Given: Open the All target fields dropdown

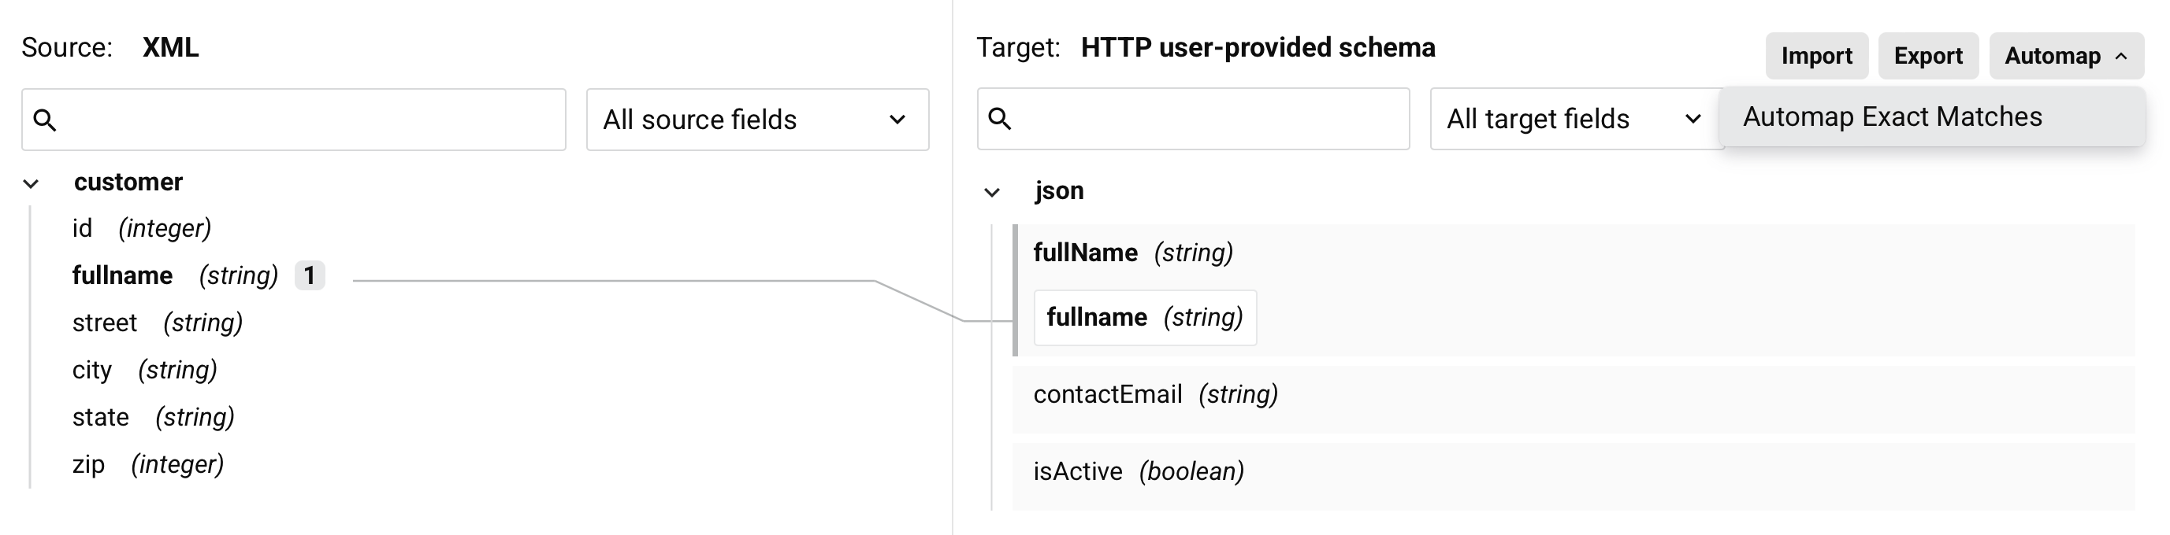Looking at the screenshot, I should pyautogui.click(x=1574, y=119).
